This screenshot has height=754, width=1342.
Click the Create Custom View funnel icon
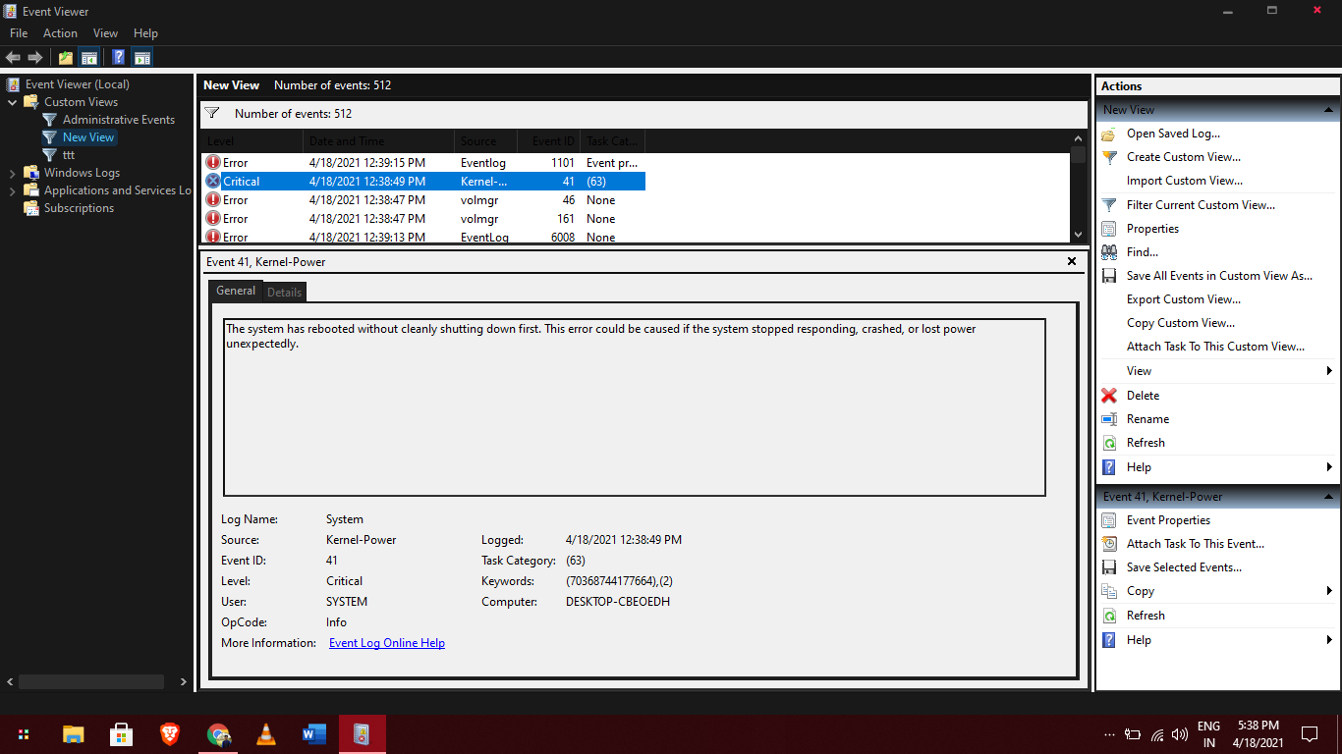tap(1109, 157)
